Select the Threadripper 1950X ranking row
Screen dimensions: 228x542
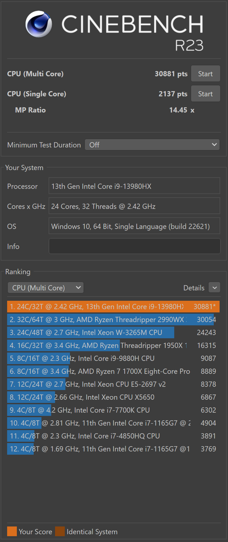click(x=113, y=345)
